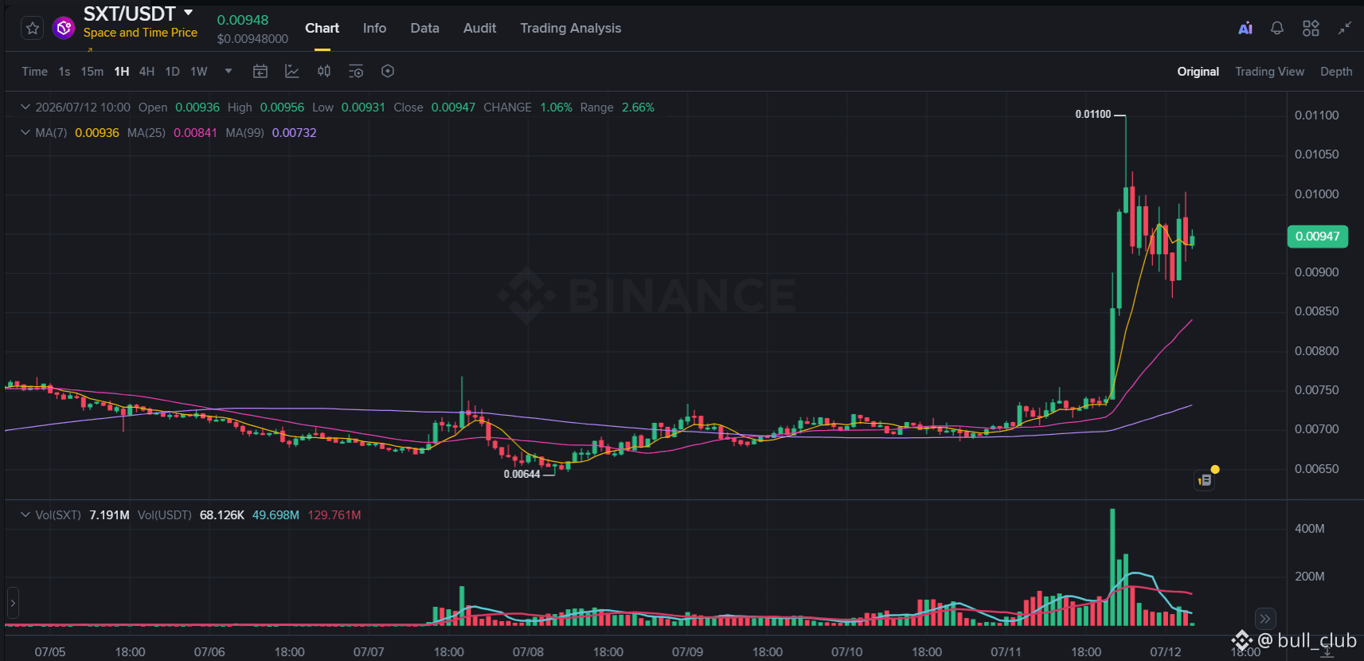
Task: Click the 129.761M volume MA value
Action: tap(334, 515)
